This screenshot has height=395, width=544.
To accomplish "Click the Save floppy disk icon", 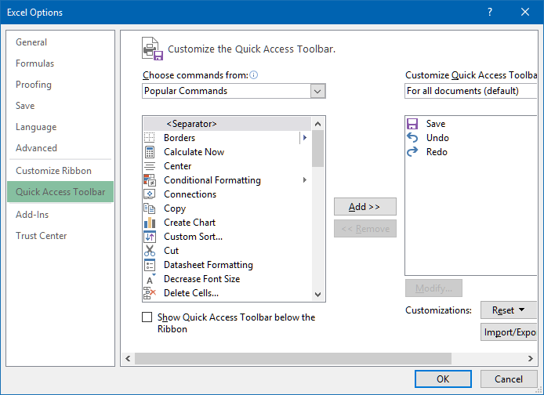I will tap(412, 124).
